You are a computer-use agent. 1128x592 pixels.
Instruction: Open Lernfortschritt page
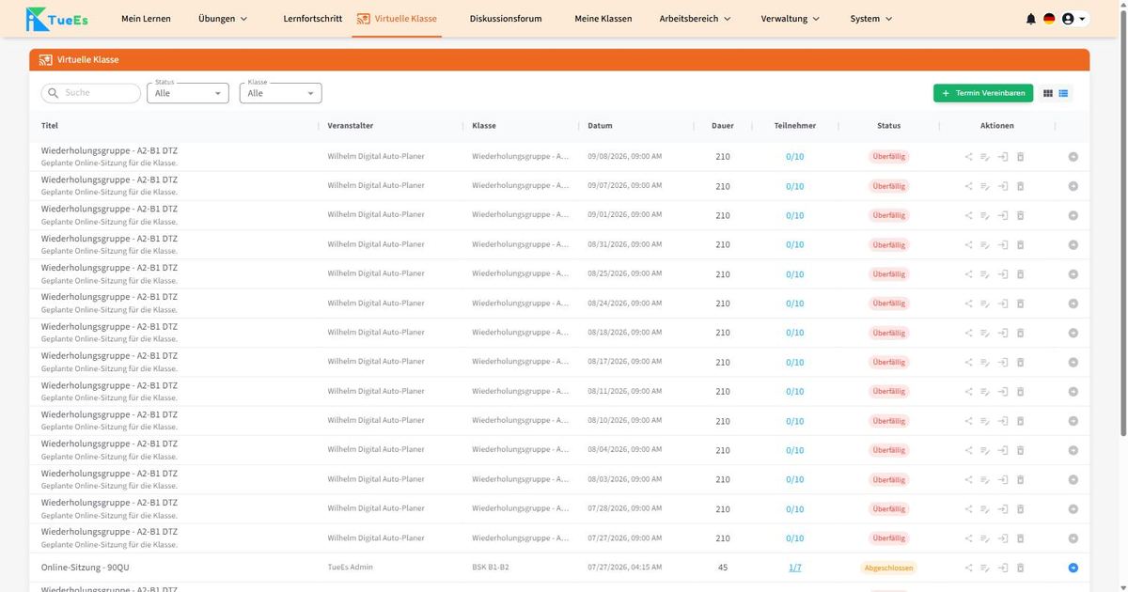pos(313,19)
